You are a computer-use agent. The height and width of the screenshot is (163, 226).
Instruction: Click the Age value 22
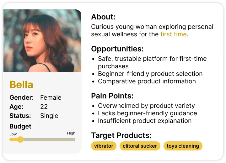click(44, 107)
